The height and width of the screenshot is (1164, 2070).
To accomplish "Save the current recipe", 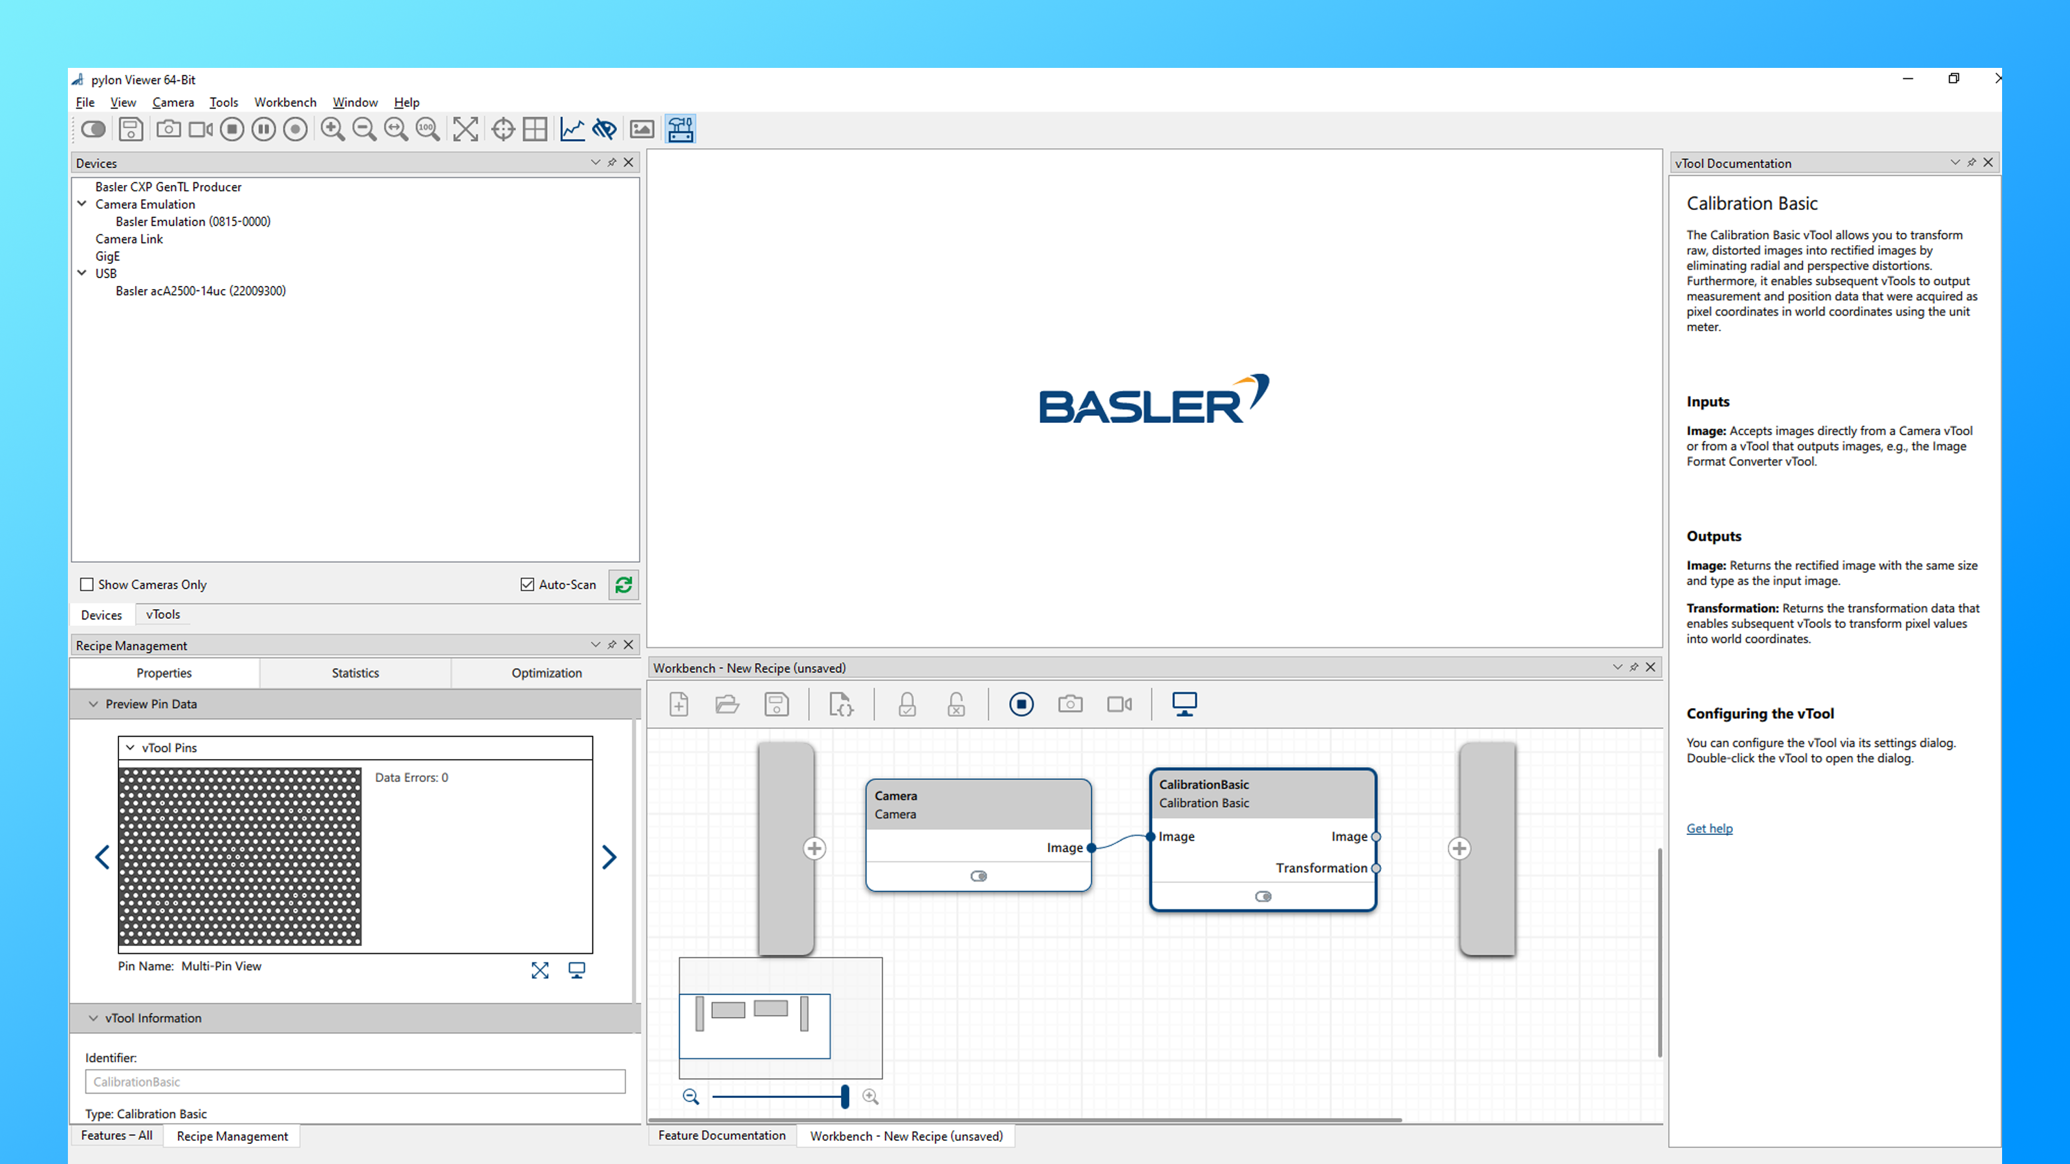I will click(776, 704).
